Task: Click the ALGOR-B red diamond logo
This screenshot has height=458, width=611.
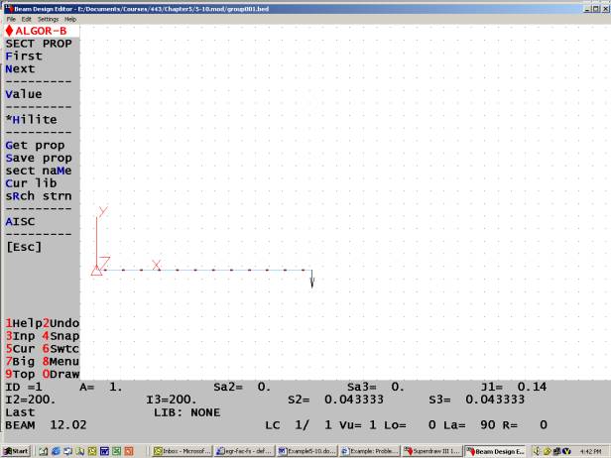Action: point(9,31)
